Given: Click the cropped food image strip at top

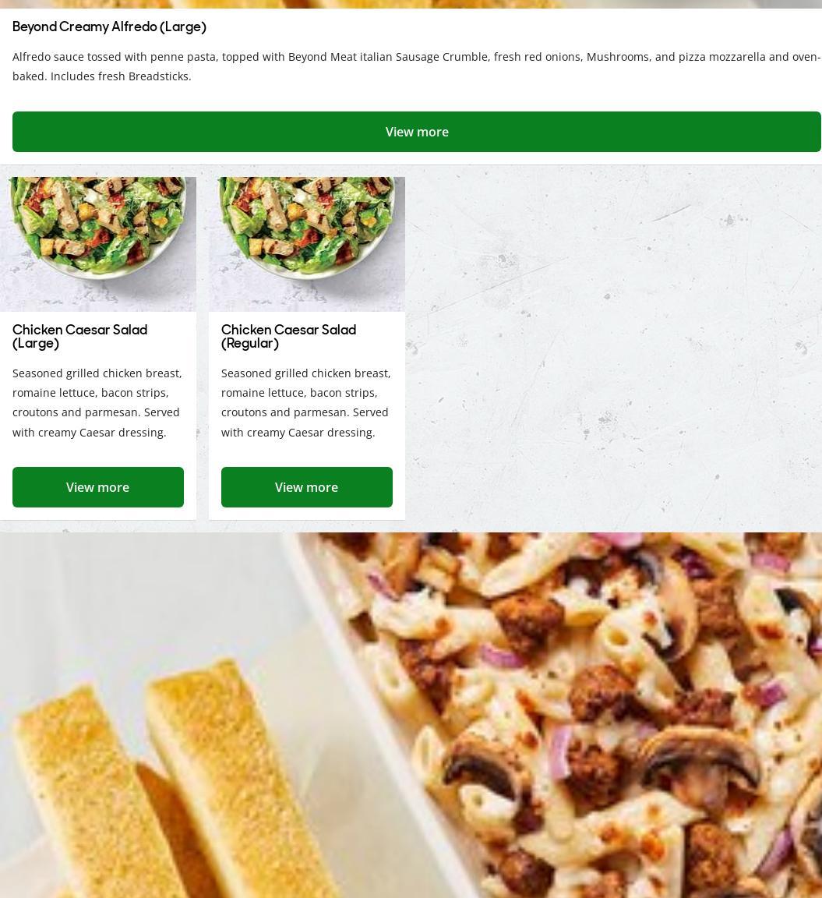Looking at the screenshot, I should (x=411, y=4).
